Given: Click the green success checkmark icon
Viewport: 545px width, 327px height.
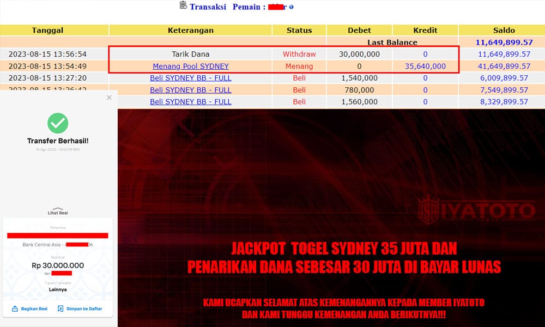Looking at the screenshot, I should [x=58, y=123].
